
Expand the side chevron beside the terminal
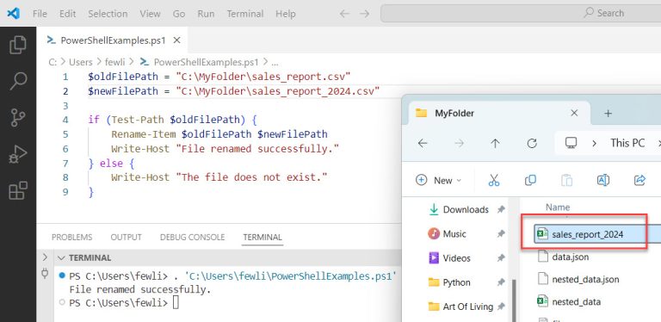point(45,257)
